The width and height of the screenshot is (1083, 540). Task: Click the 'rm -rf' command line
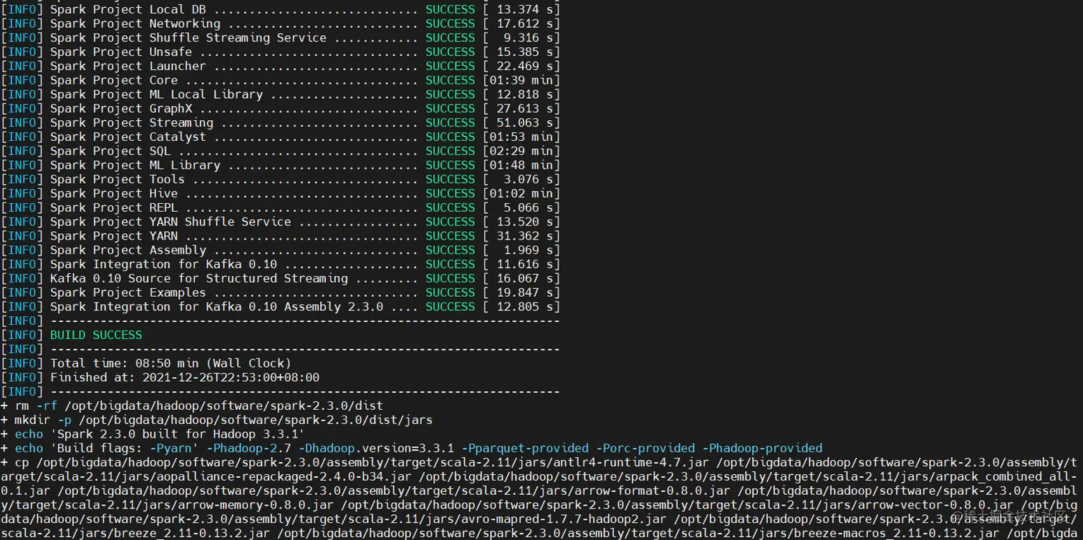point(192,406)
